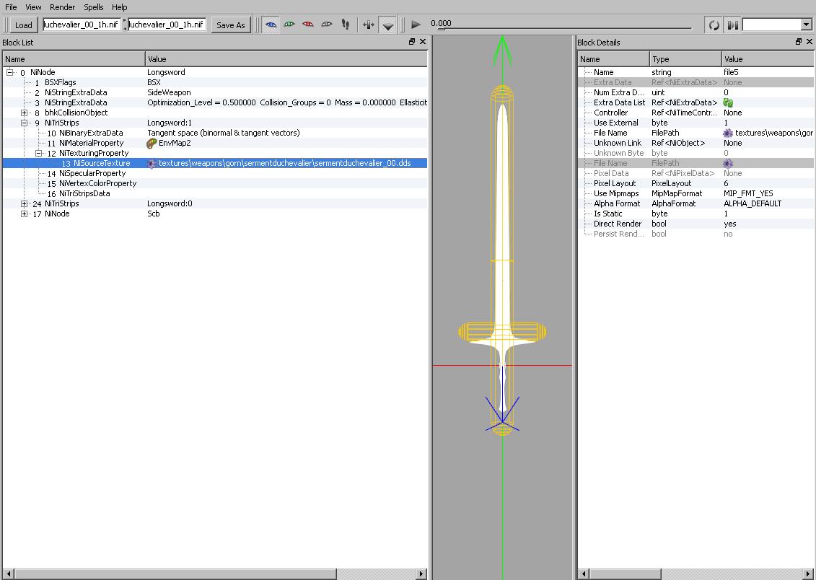Select the 11 NiMaterialProperty block

(x=215, y=143)
